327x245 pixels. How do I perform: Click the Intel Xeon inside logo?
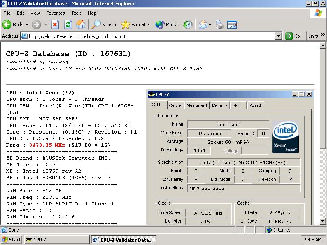point(285,137)
